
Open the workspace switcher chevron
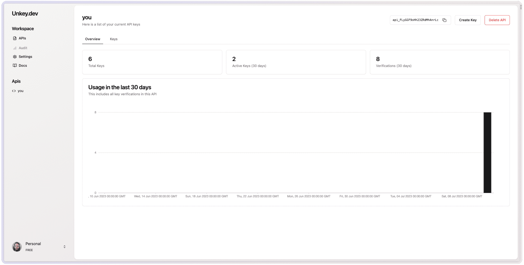[x=64, y=246]
